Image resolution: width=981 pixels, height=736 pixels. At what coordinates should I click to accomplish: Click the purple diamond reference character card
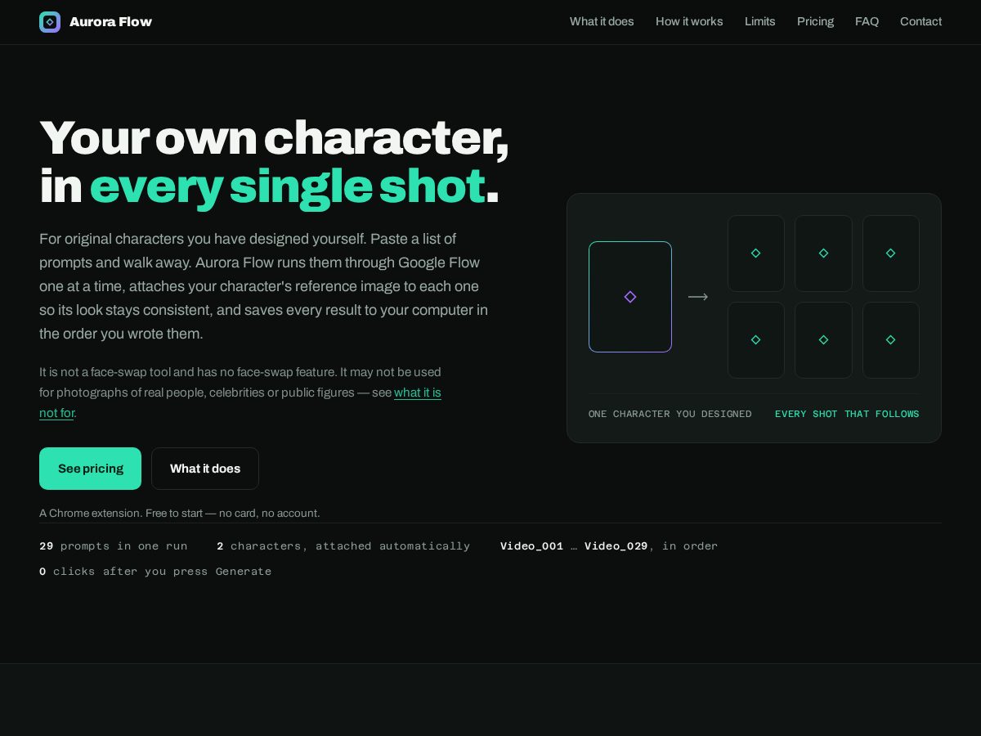tap(630, 297)
